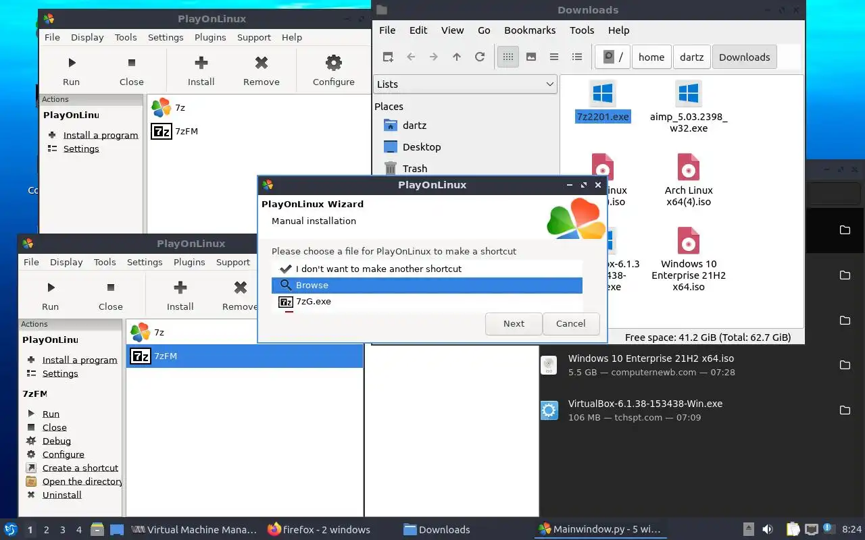865x540 pixels.
Task: Select Windows 10 Enterprise 21H2 x64.iso file icon
Action: (689, 240)
